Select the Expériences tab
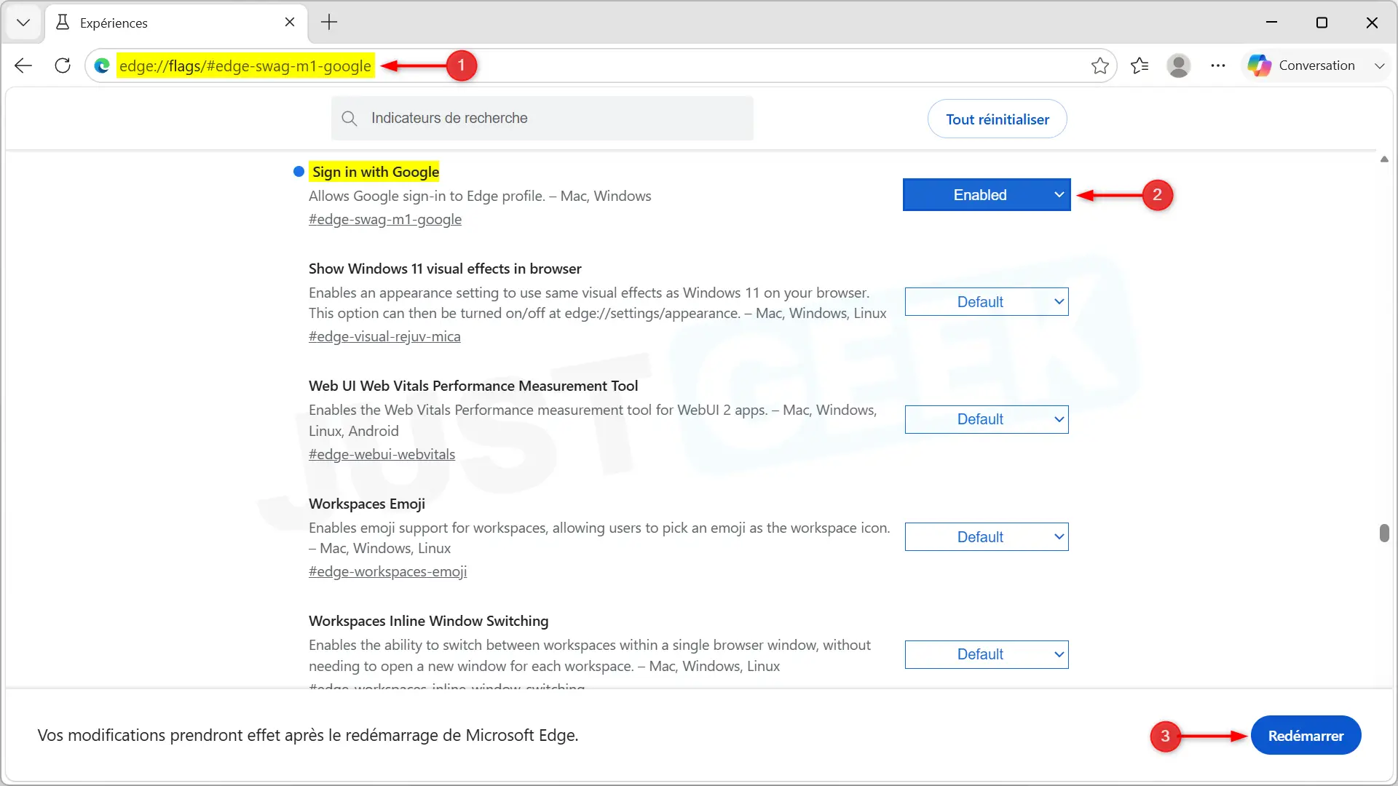The image size is (1398, 786). pos(176,23)
